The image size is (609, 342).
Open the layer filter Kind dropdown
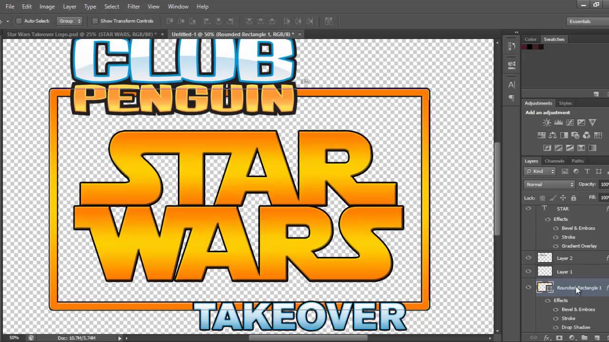click(540, 171)
